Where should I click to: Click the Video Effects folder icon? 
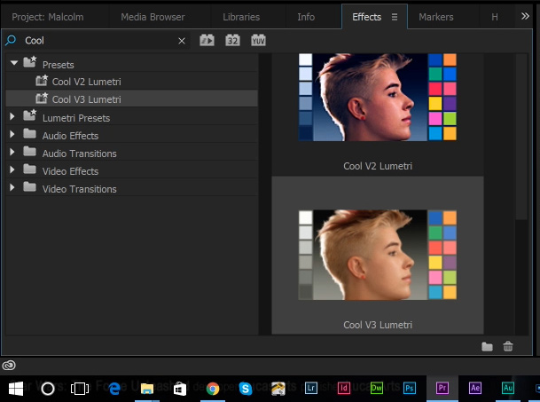(29, 169)
